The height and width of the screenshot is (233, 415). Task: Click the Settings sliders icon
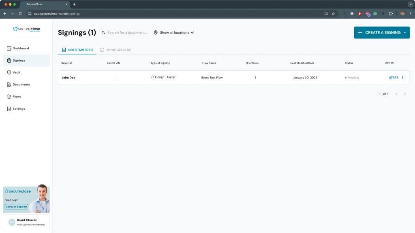pyautogui.click(x=9, y=109)
